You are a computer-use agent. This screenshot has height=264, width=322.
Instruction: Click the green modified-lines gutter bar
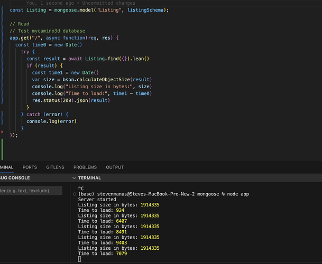[3, 150]
